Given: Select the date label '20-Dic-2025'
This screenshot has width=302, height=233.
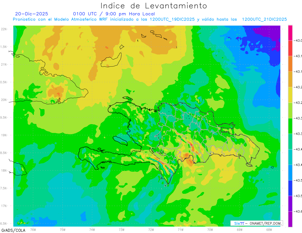Looking at the screenshot, I should (31, 14).
